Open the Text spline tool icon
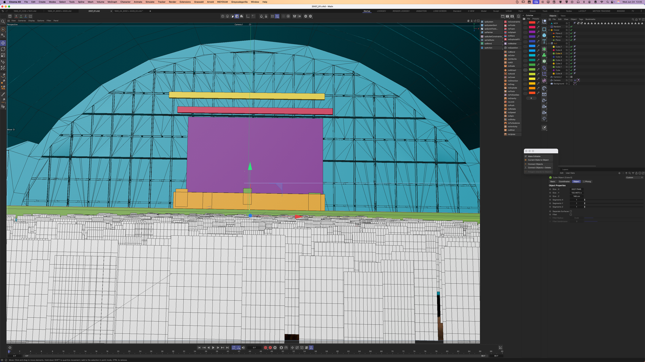645x362 pixels. pyautogui.click(x=544, y=41)
